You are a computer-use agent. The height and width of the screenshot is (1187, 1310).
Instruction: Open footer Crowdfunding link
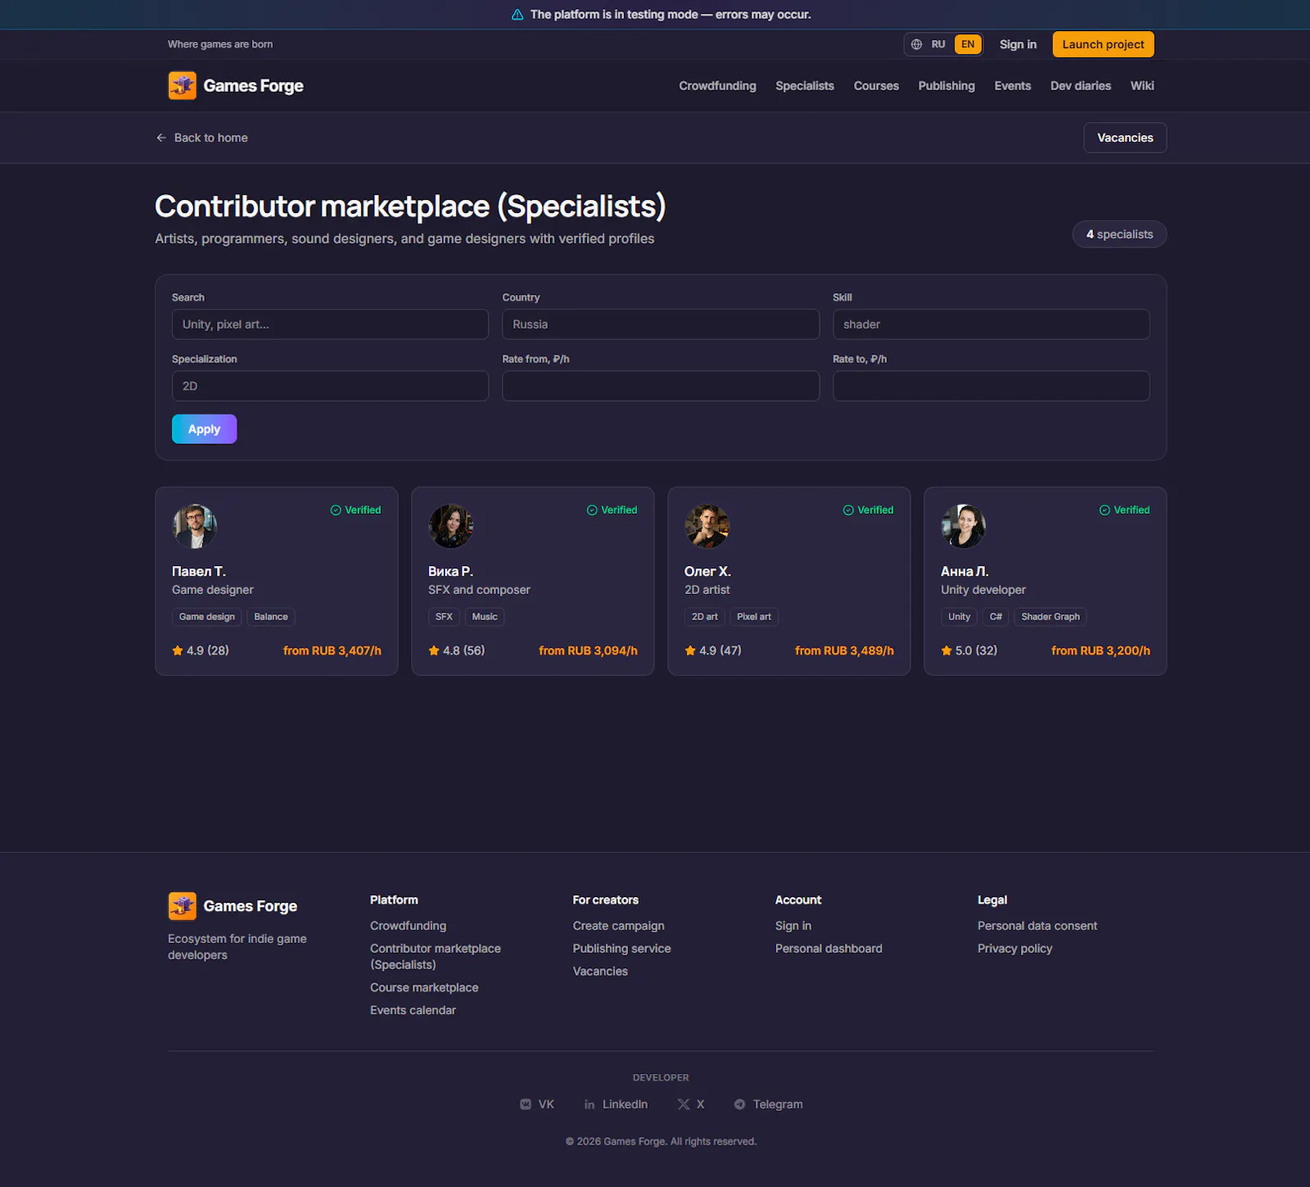[x=408, y=926]
